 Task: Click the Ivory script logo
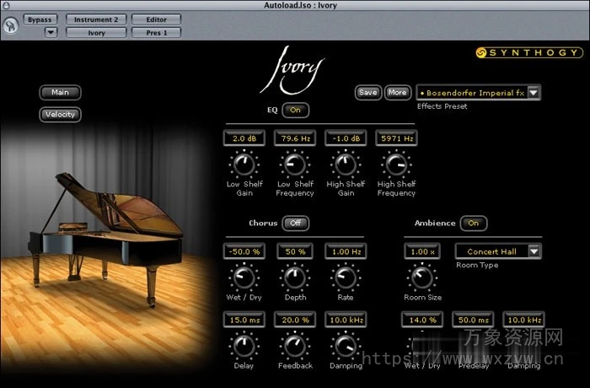pyautogui.click(x=292, y=71)
